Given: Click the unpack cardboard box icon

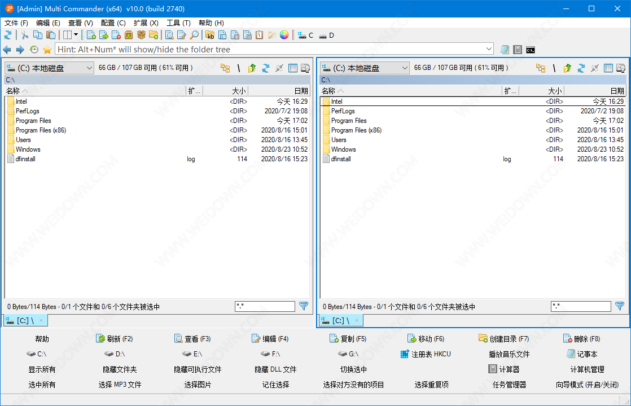Looking at the screenshot, I should coord(141,36).
